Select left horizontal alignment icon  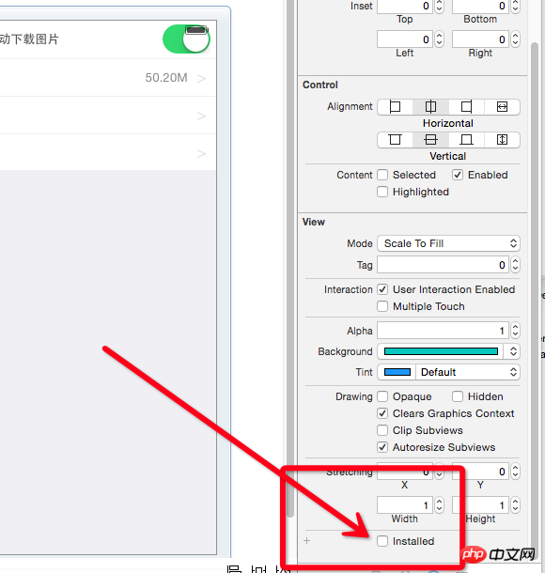[395, 107]
